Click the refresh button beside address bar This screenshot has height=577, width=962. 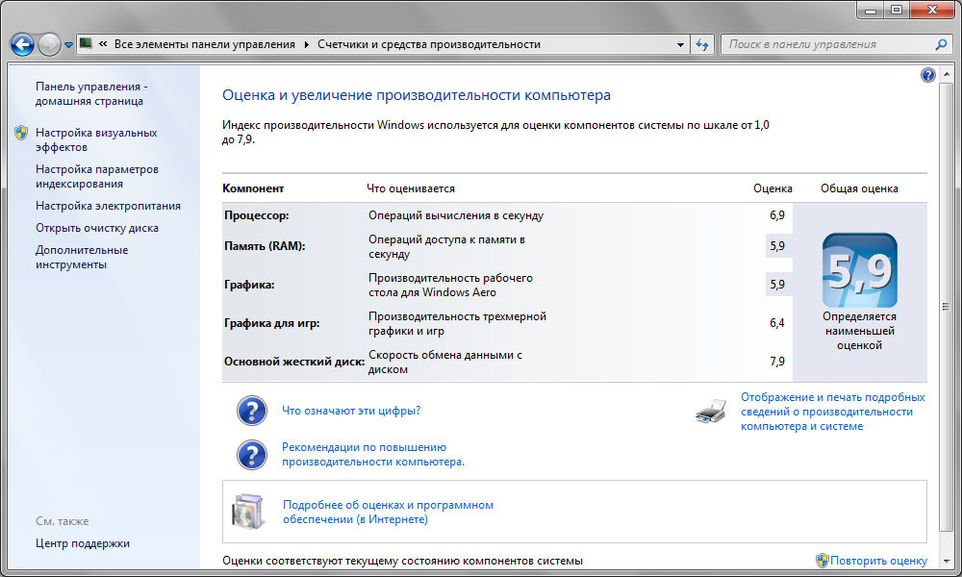pos(702,44)
